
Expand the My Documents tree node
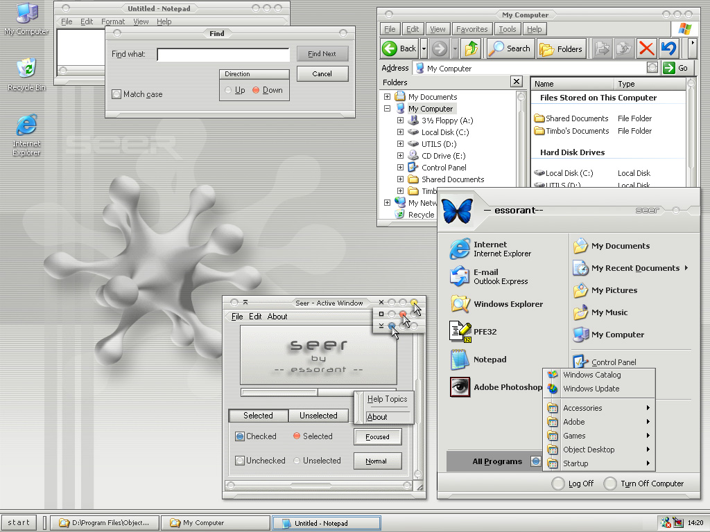coord(387,97)
